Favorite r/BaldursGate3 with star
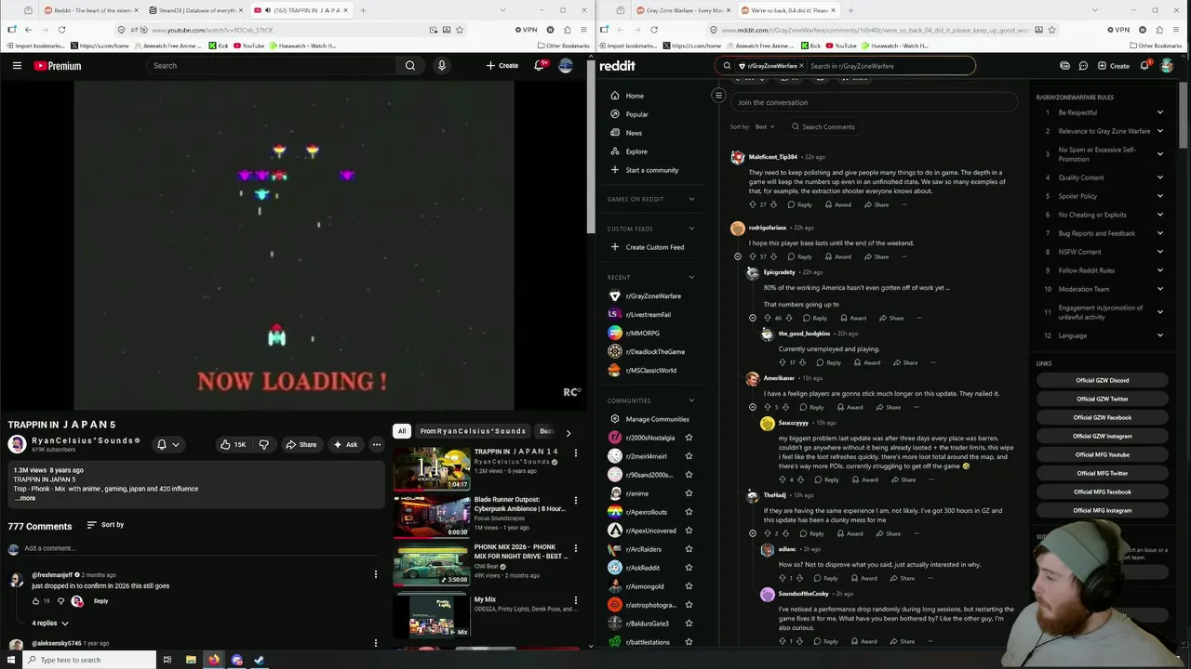Image resolution: width=1191 pixels, height=669 pixels. point(689,623)
